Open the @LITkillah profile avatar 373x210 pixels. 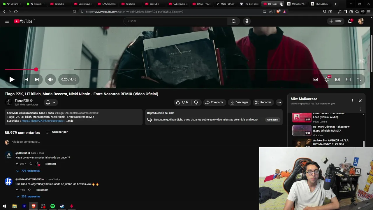8,155
